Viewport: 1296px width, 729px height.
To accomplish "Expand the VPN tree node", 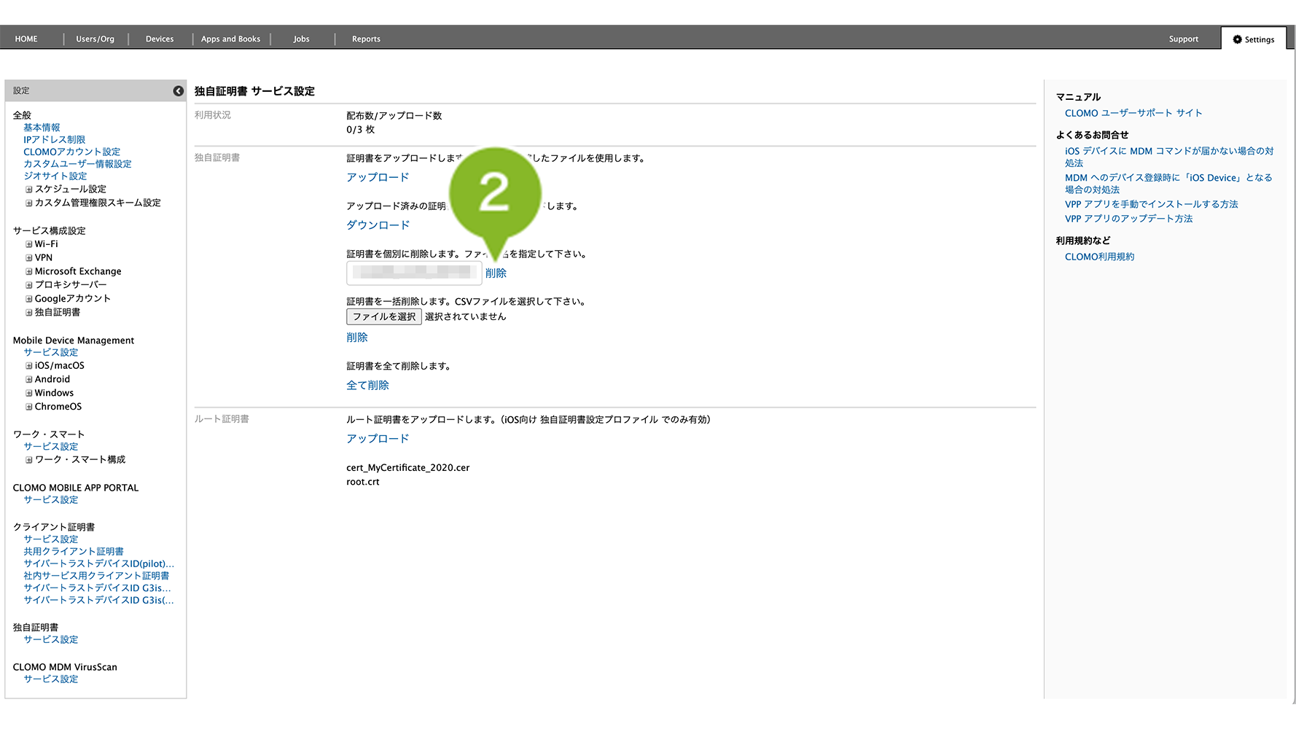I will click(x=29, y=258).
